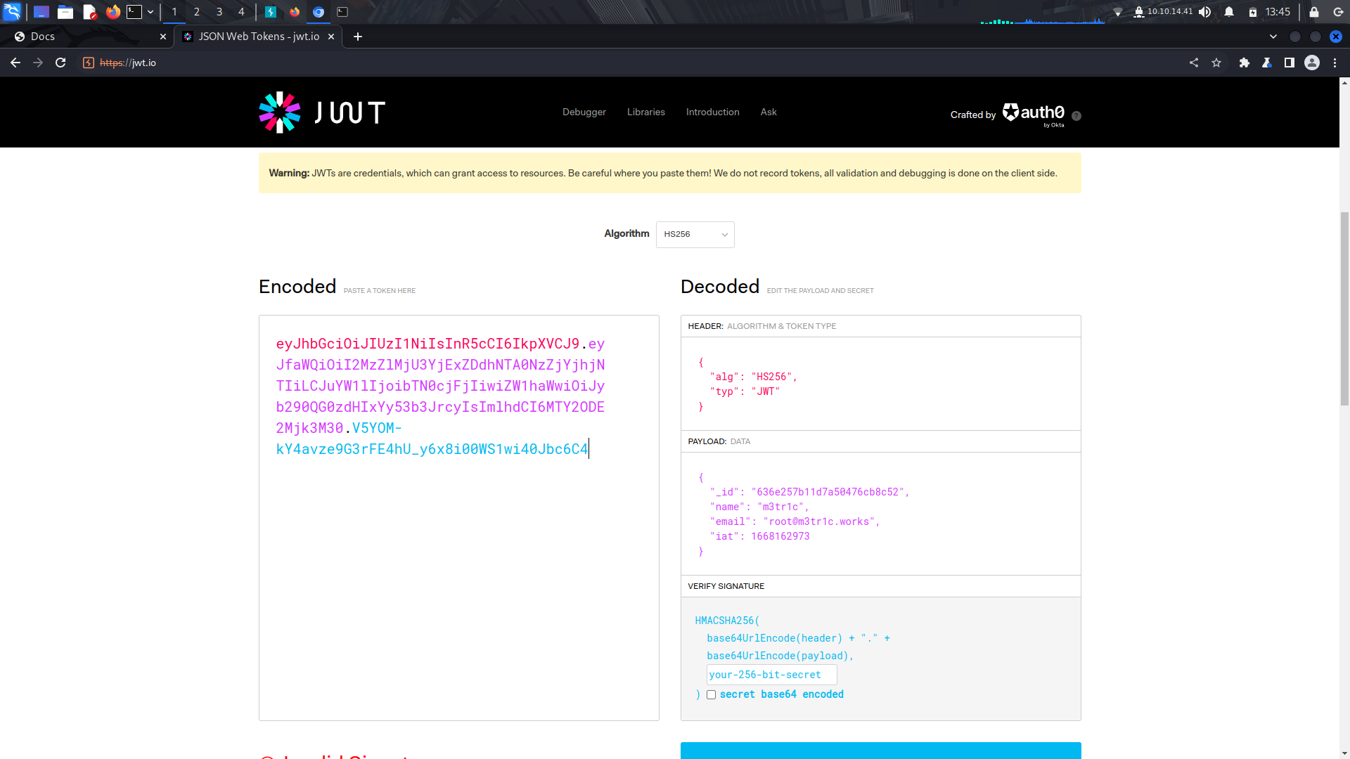Open the auth0 website via the Crafted by logo
Viewport: 1350px width, 759px height.
pos(1032,112)
